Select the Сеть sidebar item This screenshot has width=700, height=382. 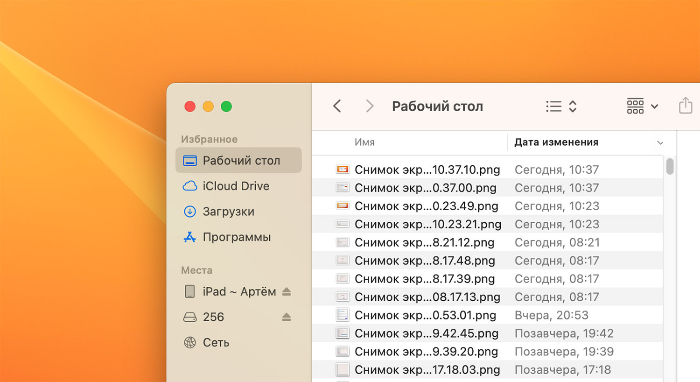coord(216,343)
